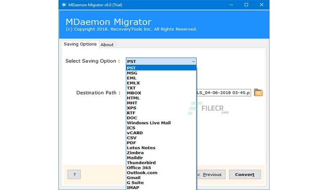Select the Zimbra option
Image resolution: width=328 pixels, height=190 pixels.
(x=161, y=153)
